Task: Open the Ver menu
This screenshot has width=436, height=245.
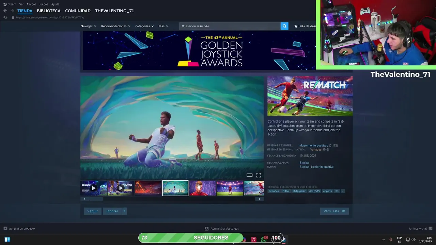Action: coord(21,4)
